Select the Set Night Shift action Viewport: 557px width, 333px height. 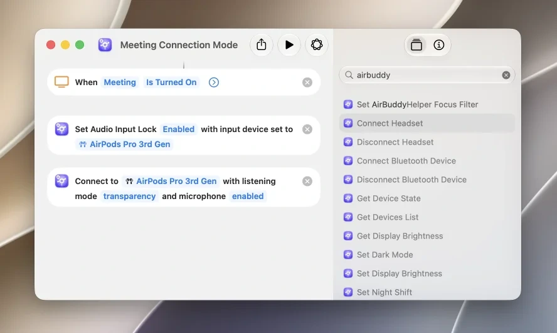click(427, 292)
